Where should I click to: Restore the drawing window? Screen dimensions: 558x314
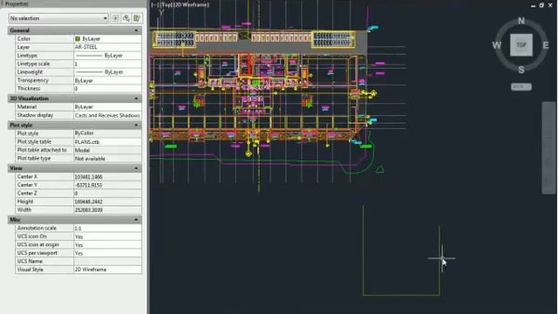click(x=541, y=5)
